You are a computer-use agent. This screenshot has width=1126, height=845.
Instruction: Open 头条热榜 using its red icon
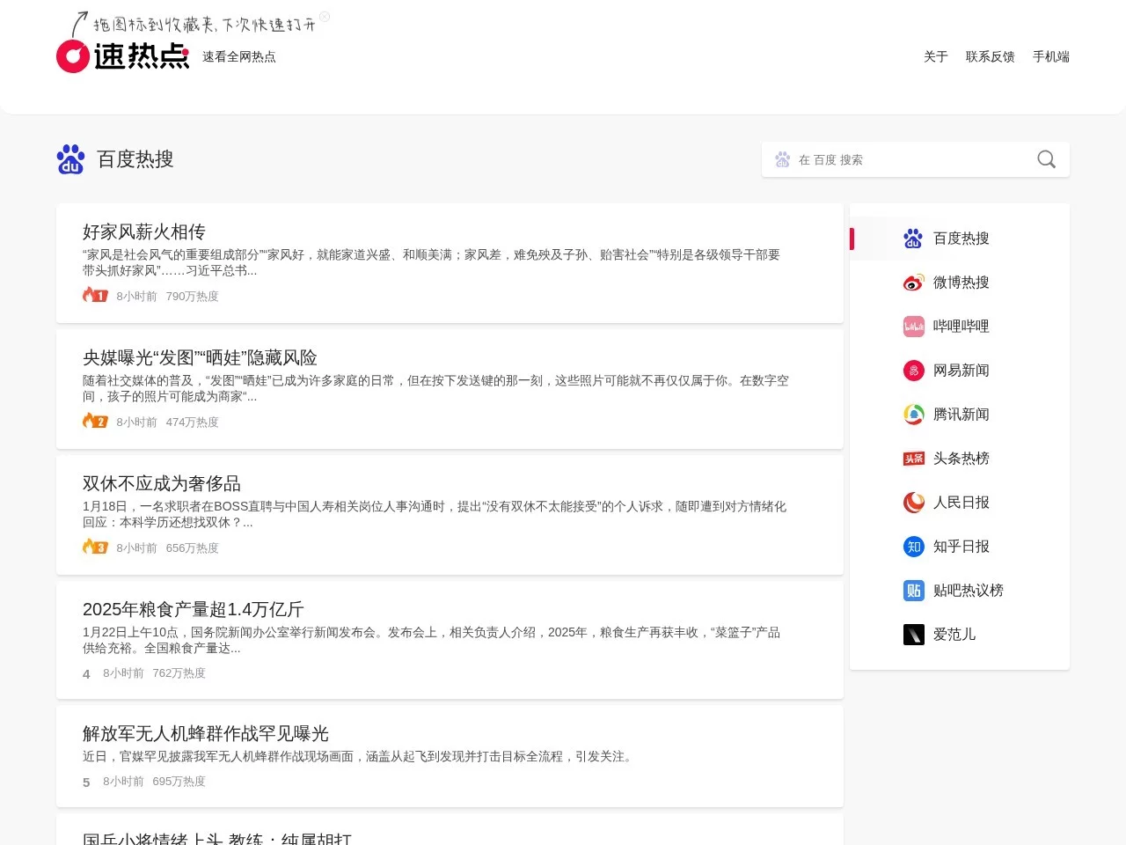tap(913, 459)
